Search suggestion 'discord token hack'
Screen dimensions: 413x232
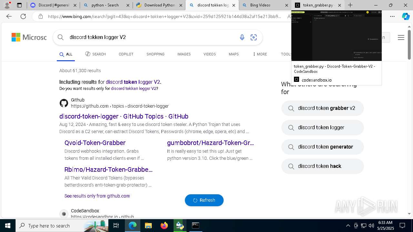coord(322,166)
